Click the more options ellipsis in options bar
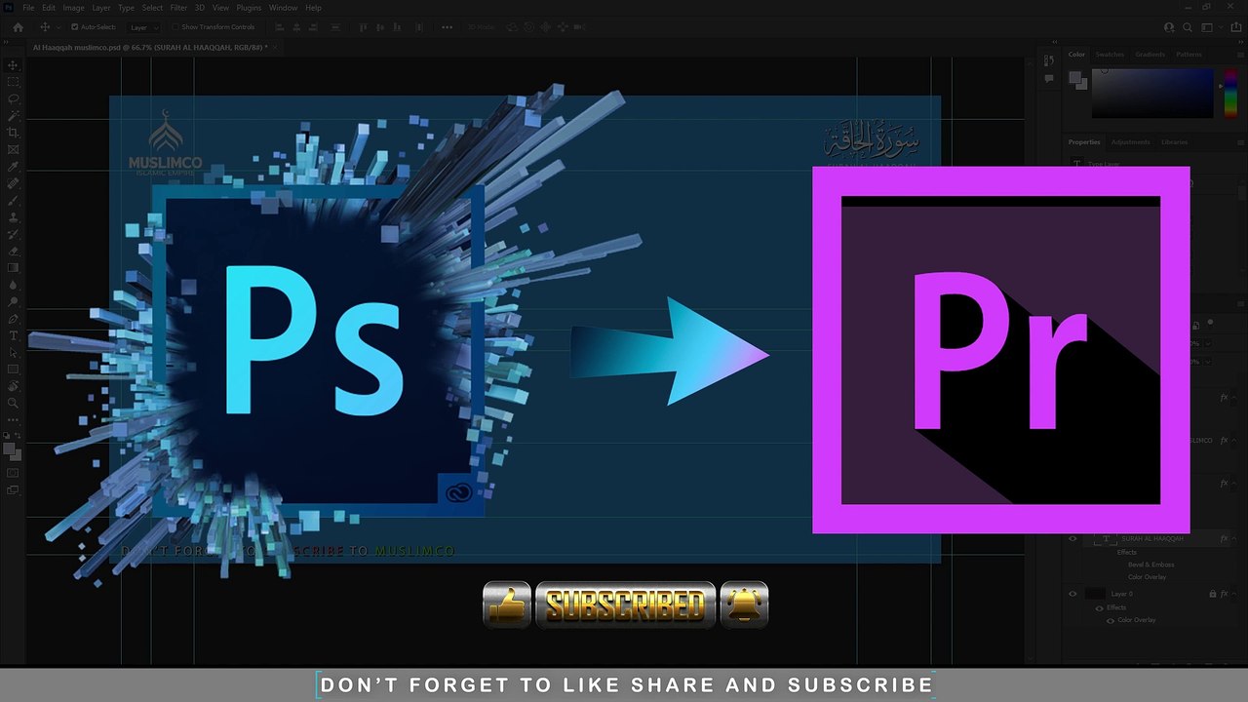1248x702 pixels. click(447, 27)
